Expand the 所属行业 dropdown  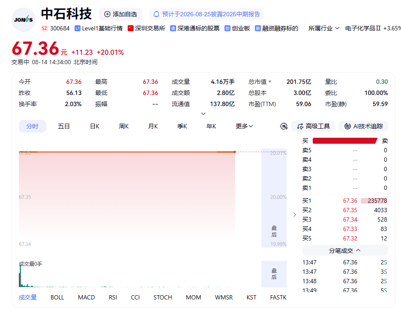[324, 28]
